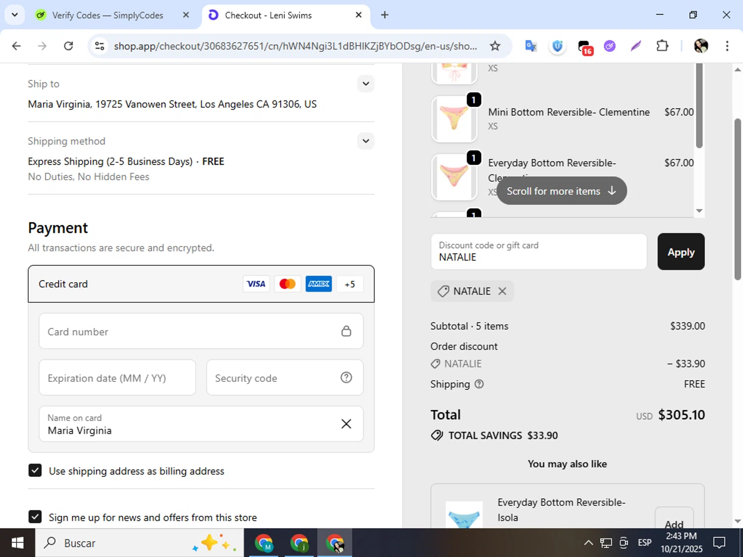
Task: Open first Chrome taskbar icon with M badge
Action: tap(264, 543)
